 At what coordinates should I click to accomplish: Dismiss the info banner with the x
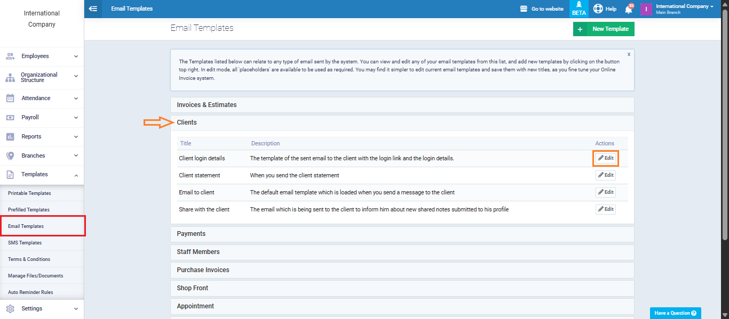click(629, 54)
